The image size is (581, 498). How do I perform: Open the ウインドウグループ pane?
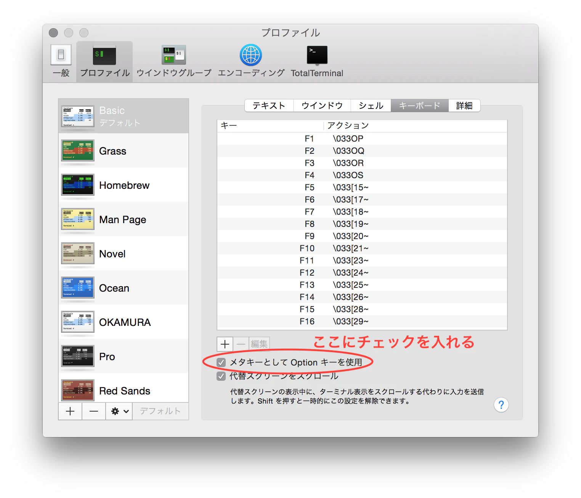point(174,61)
